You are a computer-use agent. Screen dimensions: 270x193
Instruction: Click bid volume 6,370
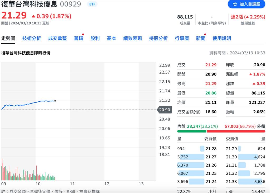(183, 165)
